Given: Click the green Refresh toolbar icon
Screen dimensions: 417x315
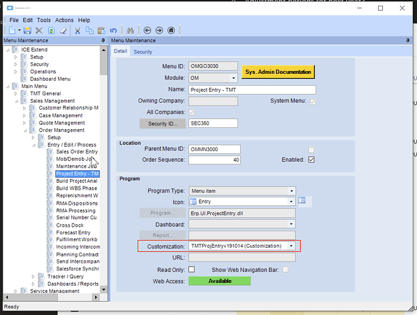Looking at the screenshot, I should (51, 31).
